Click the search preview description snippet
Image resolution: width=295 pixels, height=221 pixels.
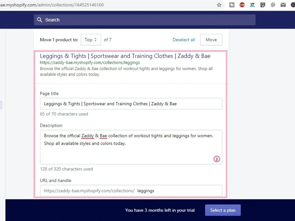pos(126,71)
